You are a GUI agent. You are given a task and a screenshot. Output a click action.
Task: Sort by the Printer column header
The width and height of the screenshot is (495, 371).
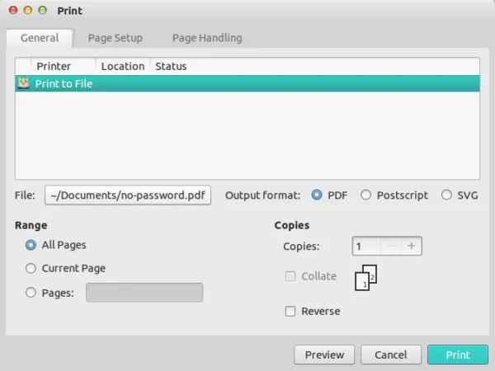point(63,66)
